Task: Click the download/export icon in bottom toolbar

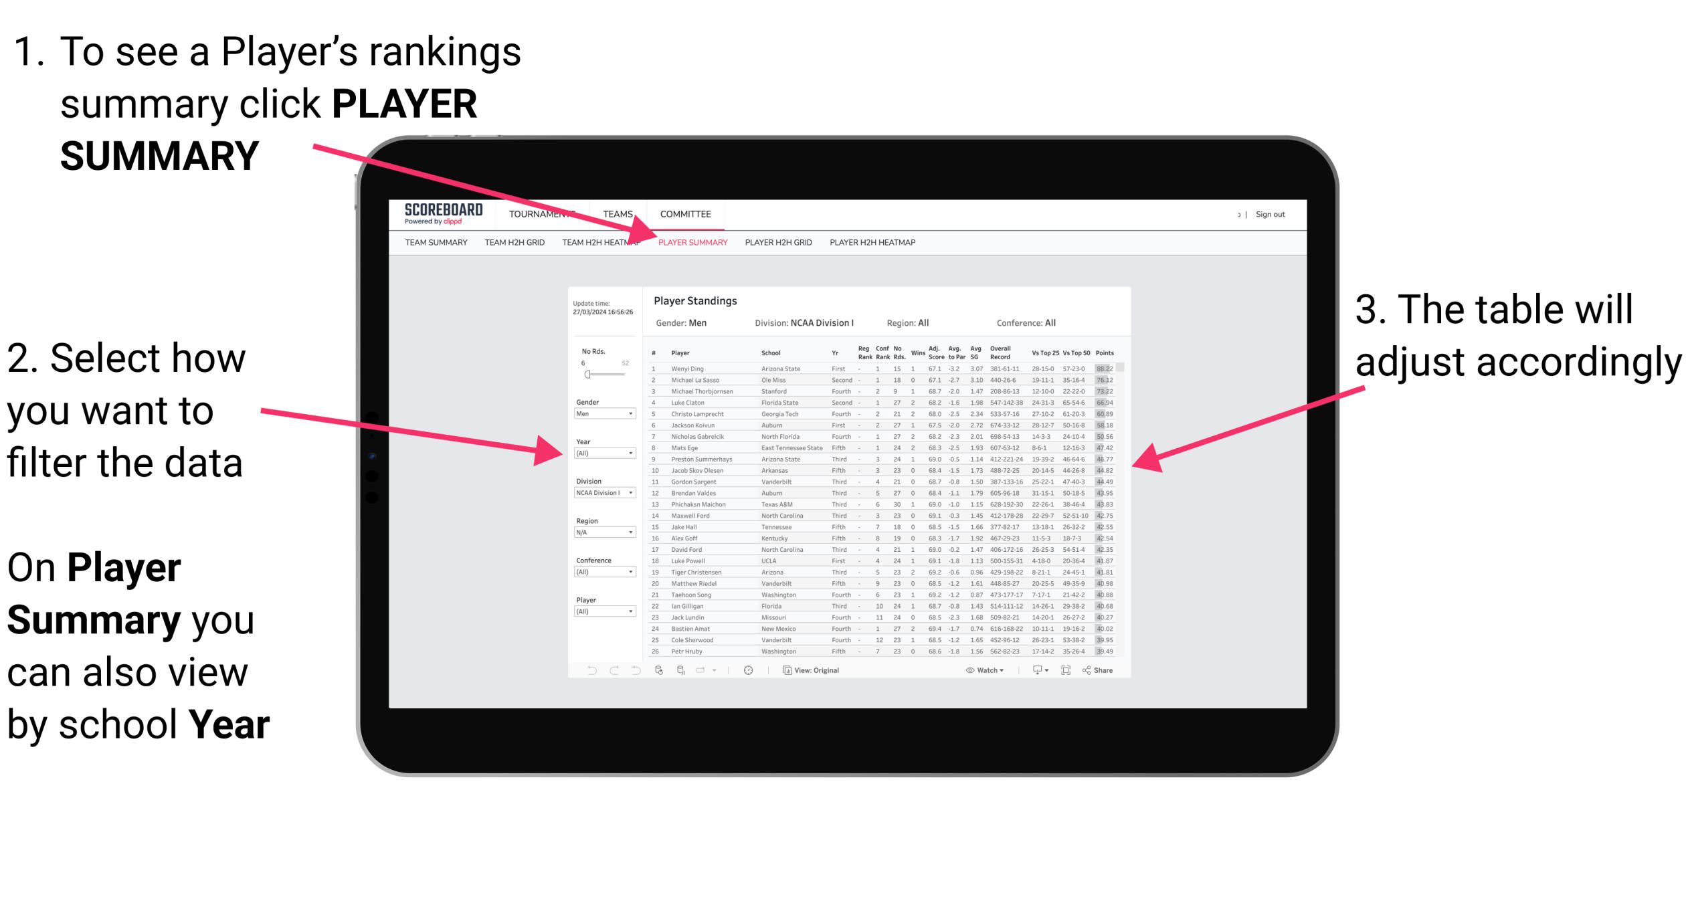Action: [1032, 668]
